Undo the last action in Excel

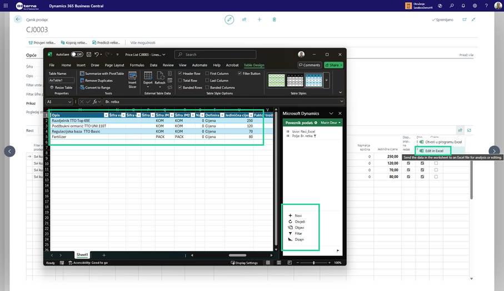[97, 55]
